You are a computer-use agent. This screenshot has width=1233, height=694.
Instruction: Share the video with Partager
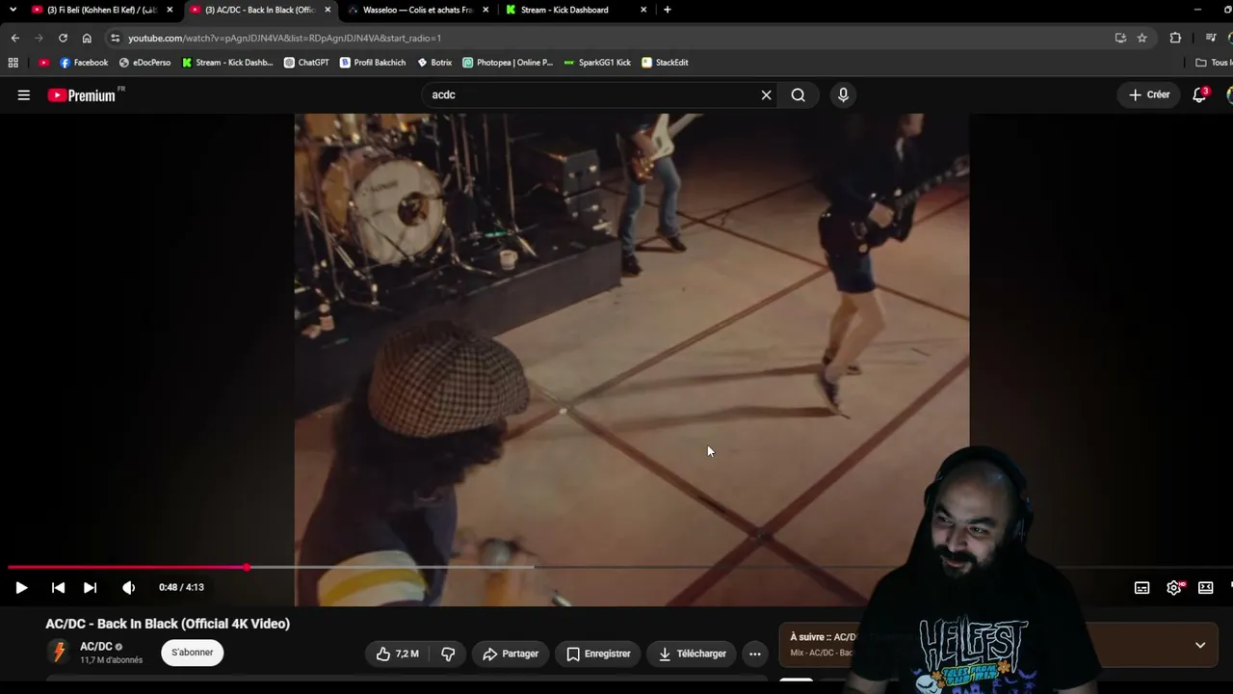click(x=511, y=654)
